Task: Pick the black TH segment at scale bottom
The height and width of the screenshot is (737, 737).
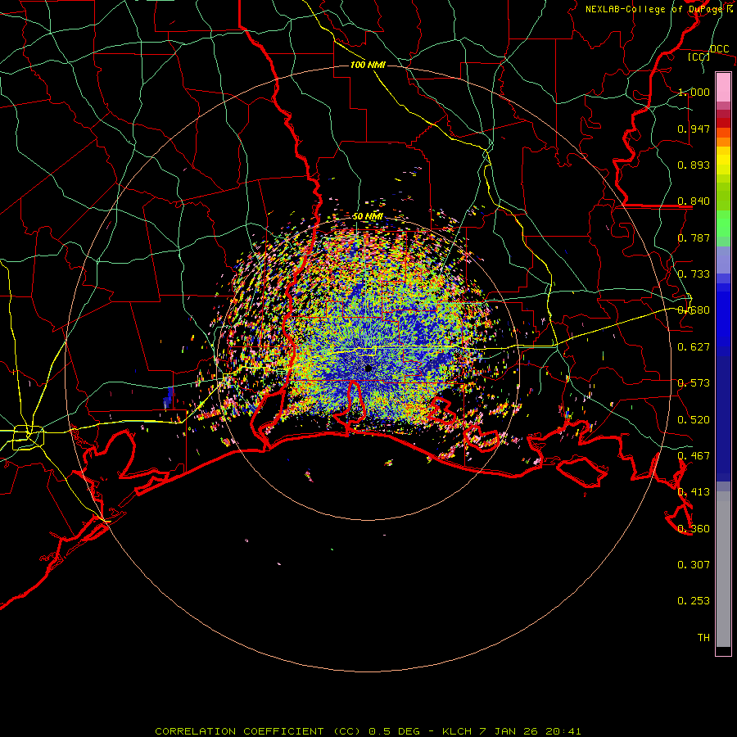Action: point(723,651)
